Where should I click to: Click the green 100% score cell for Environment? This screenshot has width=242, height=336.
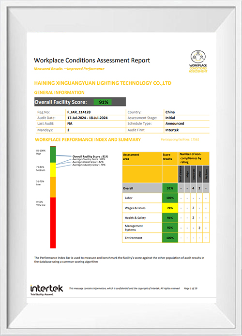pyautogui.click(x=170, y=238)
